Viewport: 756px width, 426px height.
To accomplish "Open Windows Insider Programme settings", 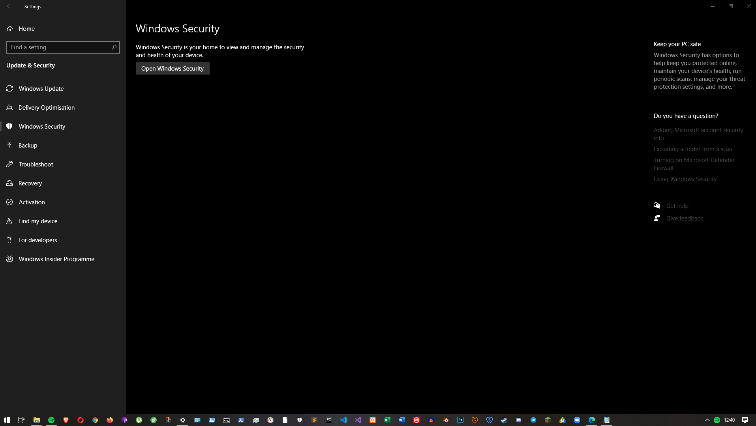I will [x=63, y=259].
